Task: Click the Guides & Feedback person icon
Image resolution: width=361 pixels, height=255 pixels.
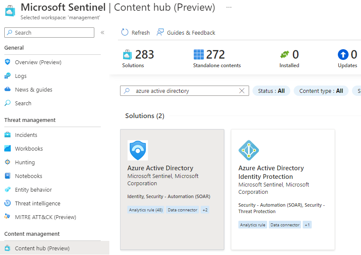Action: (x=160, y=33)
